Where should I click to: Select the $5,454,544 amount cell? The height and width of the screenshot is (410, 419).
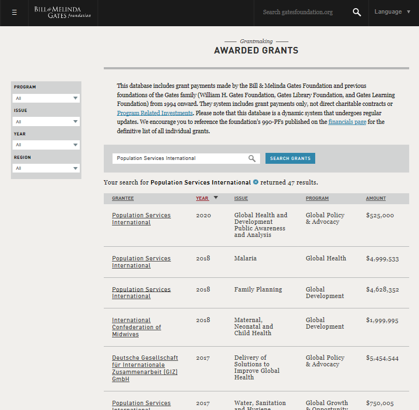pos(382,358)
